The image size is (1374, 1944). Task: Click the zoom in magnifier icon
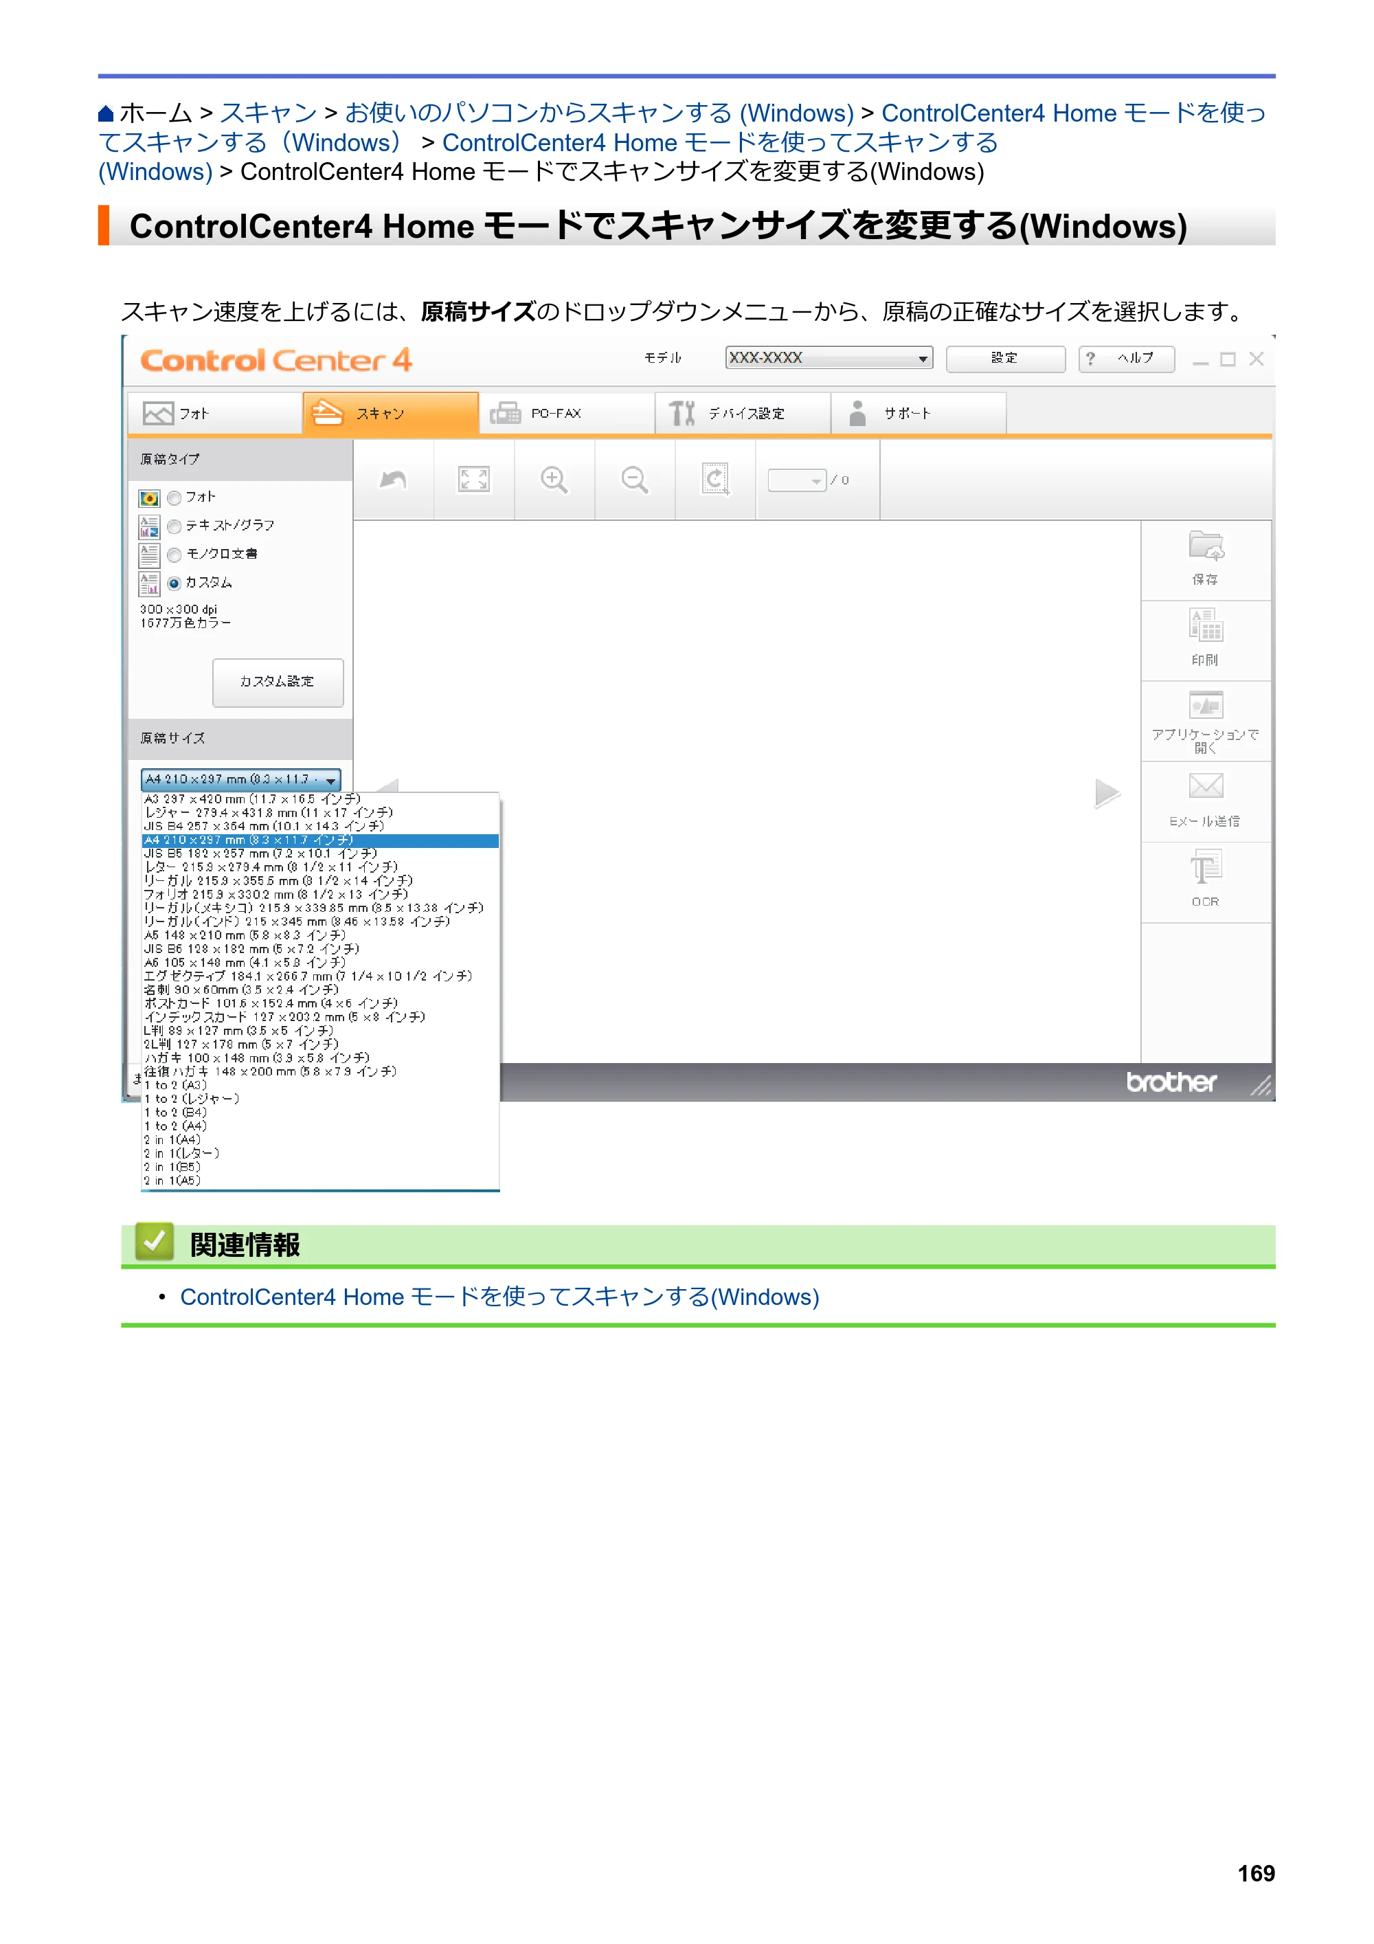tap(554, 480)
